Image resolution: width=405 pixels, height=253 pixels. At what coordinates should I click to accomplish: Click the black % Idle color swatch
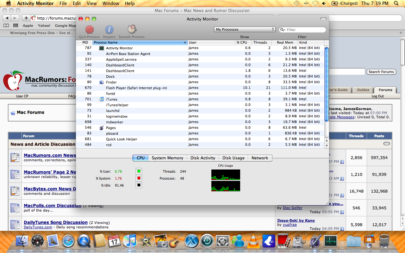click(139, 185)
